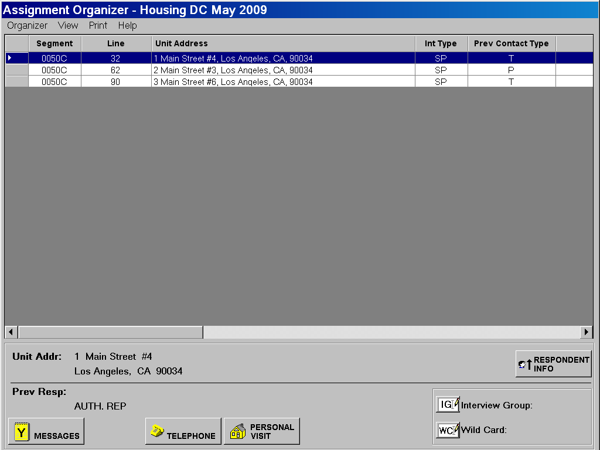Click Segment 0050C in line 62 row

[x=54, y=70]
